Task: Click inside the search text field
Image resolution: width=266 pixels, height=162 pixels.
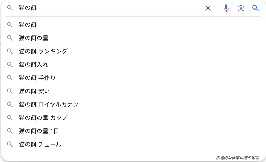Action: 111,8
